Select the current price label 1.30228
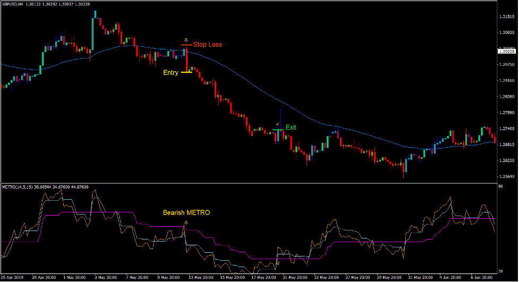This screenshot has height=282, width=519. click(507, 52)
